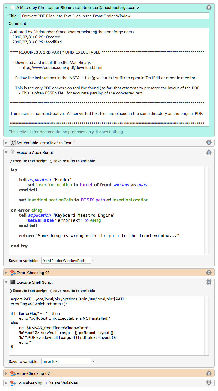
Task: Open gear menu for Error-Checking 01 group
Action: 209,272
